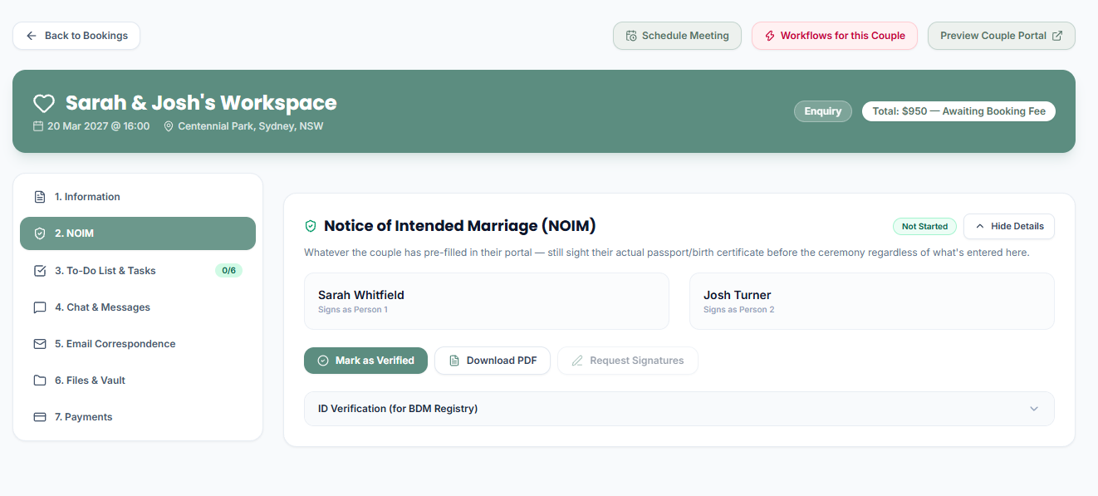Click the shield icon beside NOIM heading
Viewport: 1098px width, 496px height.
[311, 226]
